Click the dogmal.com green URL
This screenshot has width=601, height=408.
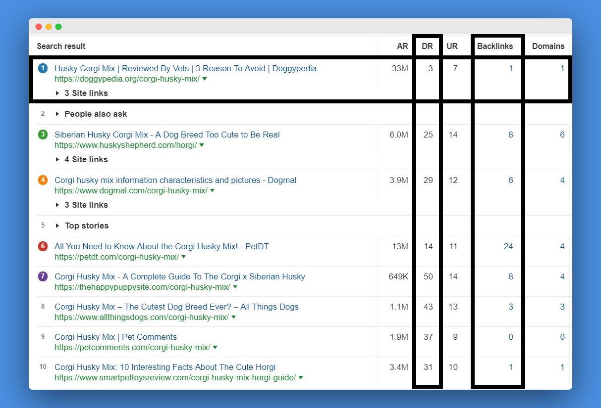131,191
